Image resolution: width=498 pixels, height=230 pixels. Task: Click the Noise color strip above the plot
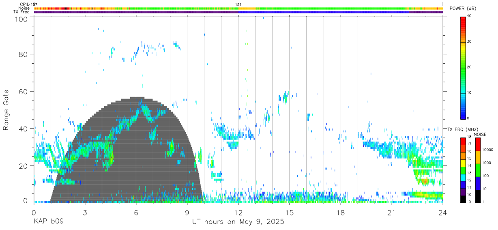point(238,8)
